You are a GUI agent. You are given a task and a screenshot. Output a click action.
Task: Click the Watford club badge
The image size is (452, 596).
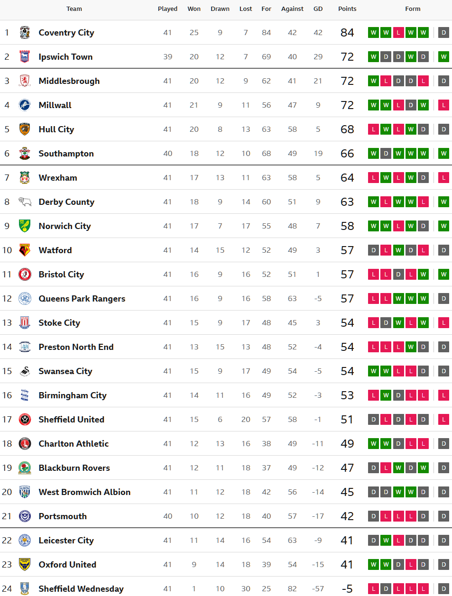tap(25, 250)
